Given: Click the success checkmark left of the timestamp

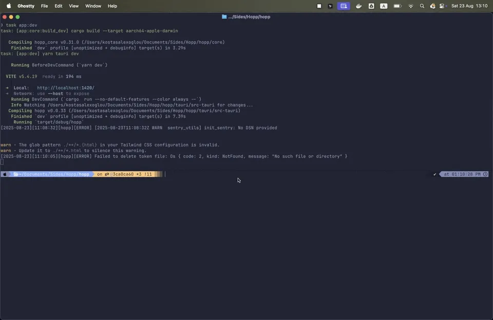Looking at the screenshot, I should pyautogui.click(x=434, y=174).
